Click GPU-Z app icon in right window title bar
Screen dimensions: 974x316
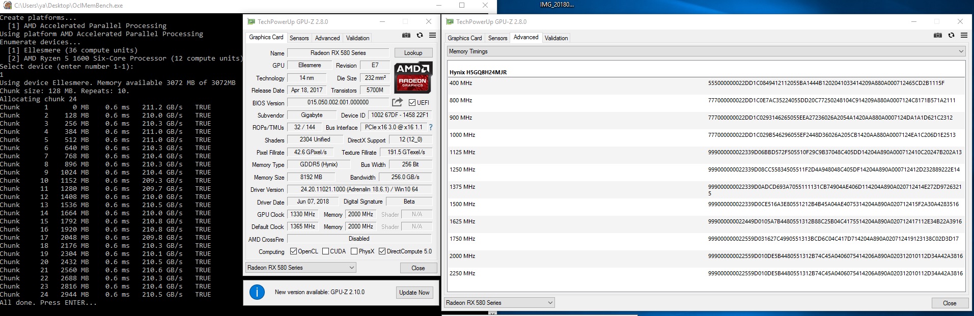[x=450, y=22]
